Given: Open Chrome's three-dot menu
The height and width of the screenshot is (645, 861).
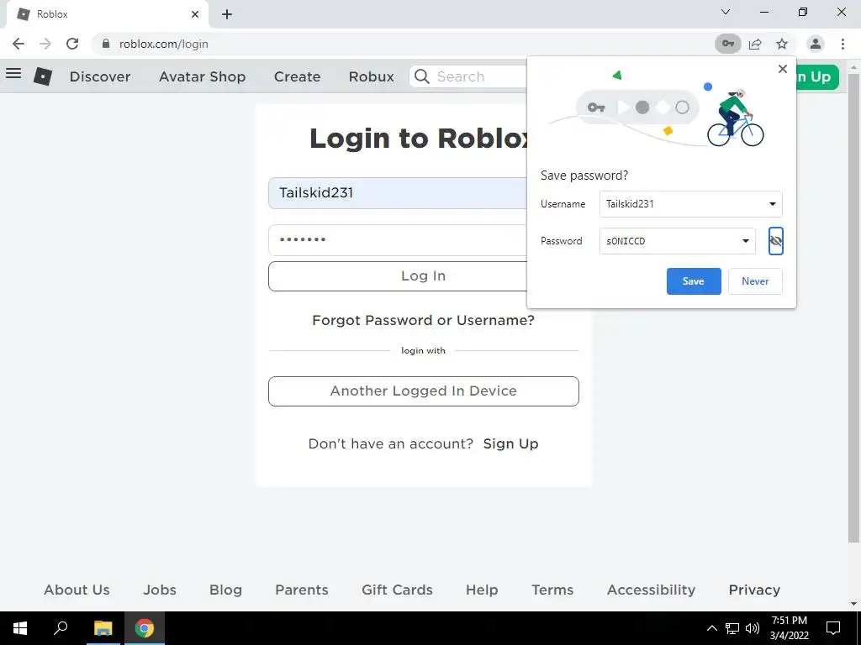Looking at the screenshot, I should (843, 44).
